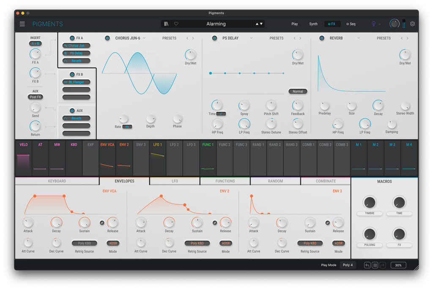Open ENV VCA Poly KBD retrig source
The height and width of the screenshot is (289, 433).
pyautogui.click(x=84, y=243)
